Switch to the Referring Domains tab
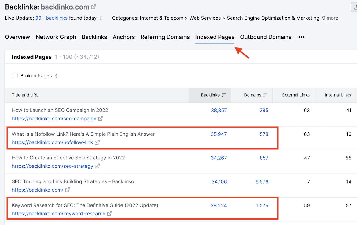Image resolution: width=357 pixels, height=225 pixels. [165, 37]
